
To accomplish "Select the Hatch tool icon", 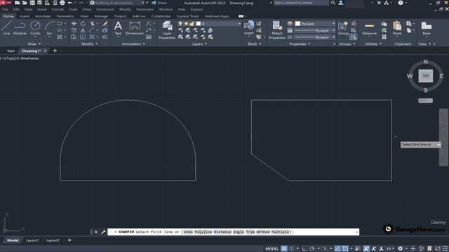I will pos(60,37).
